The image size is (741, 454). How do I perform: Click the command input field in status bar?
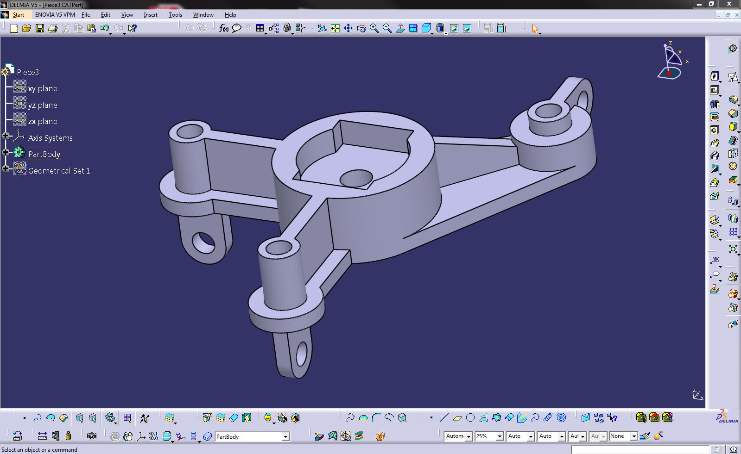(640, 449)
